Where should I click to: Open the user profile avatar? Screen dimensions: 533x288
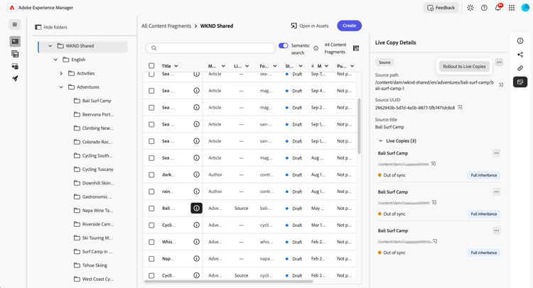(525, 8)
